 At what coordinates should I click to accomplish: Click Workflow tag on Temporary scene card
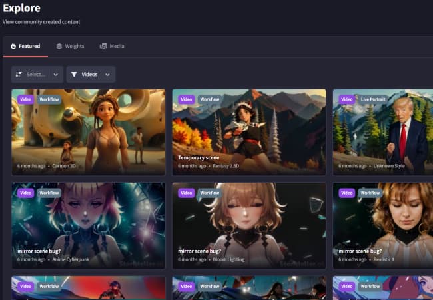(210, 99)
